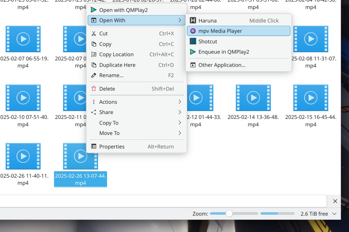Click the Shotcut app icon
Image resolution: width=349 pixels, height=232 pixels.
(193, 41)
